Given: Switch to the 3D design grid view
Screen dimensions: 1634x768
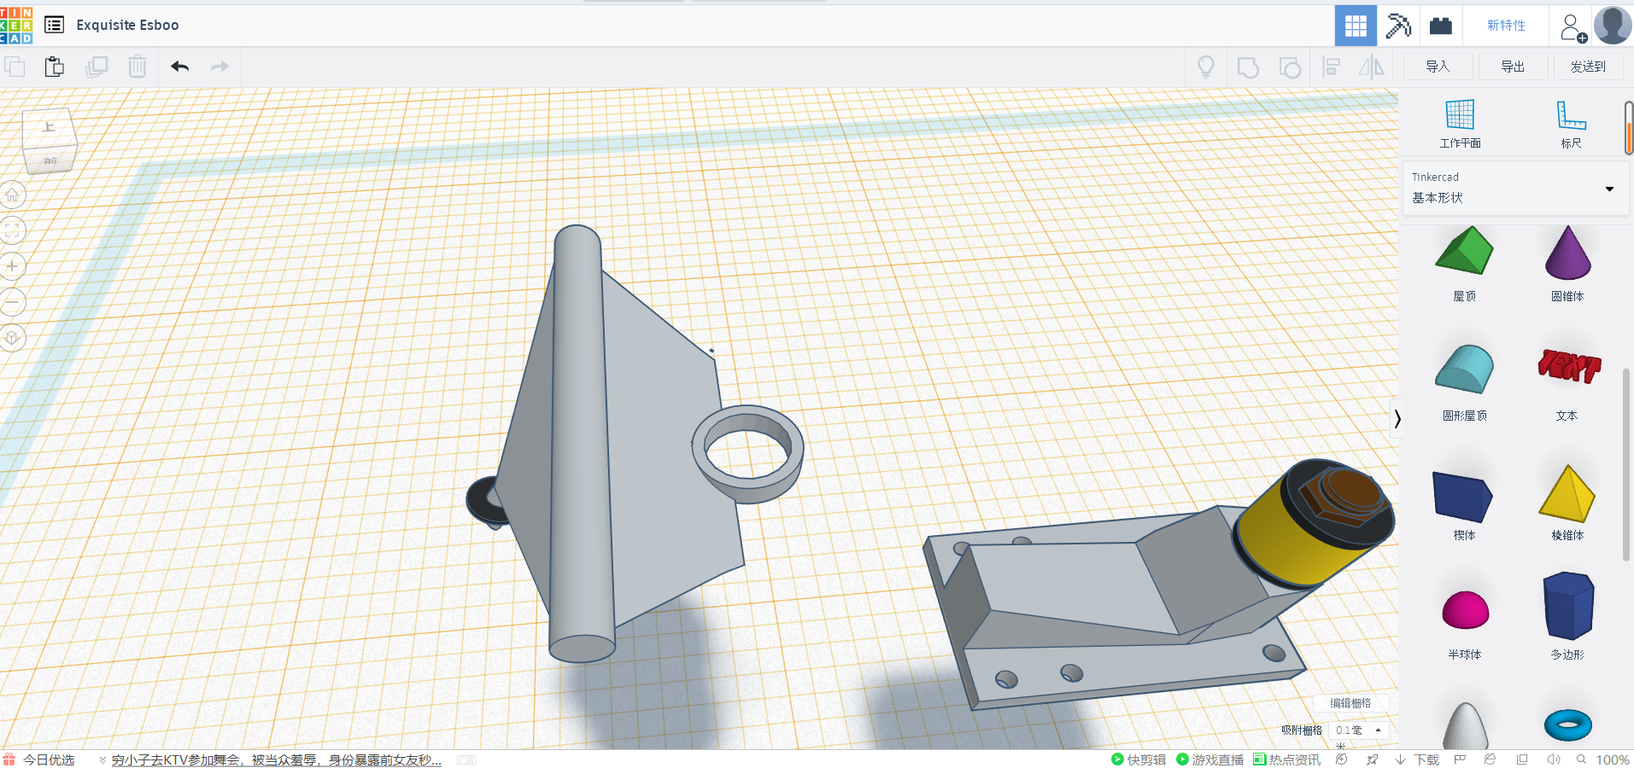Looking at the screenshot, I should point(1356,26).
